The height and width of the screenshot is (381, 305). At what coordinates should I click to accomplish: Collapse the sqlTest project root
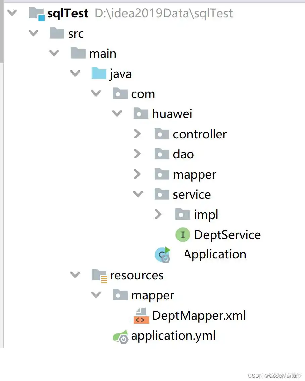pos(12,13)
